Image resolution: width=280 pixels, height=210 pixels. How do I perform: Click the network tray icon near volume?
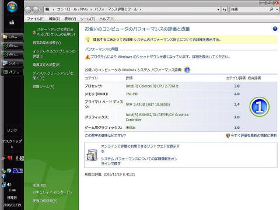coord(3,184)
